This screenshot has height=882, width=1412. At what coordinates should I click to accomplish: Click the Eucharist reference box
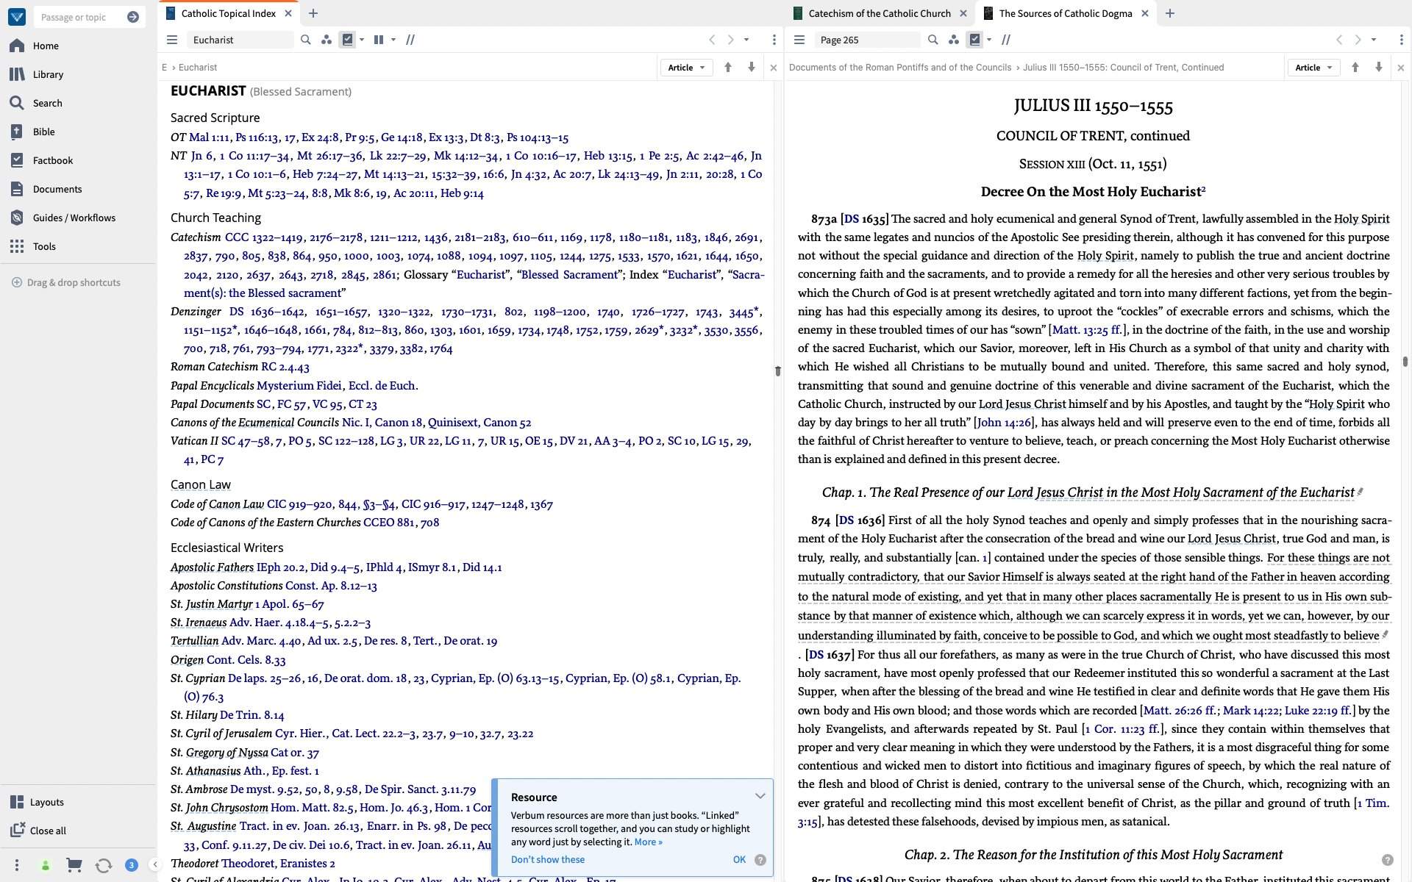239,40
